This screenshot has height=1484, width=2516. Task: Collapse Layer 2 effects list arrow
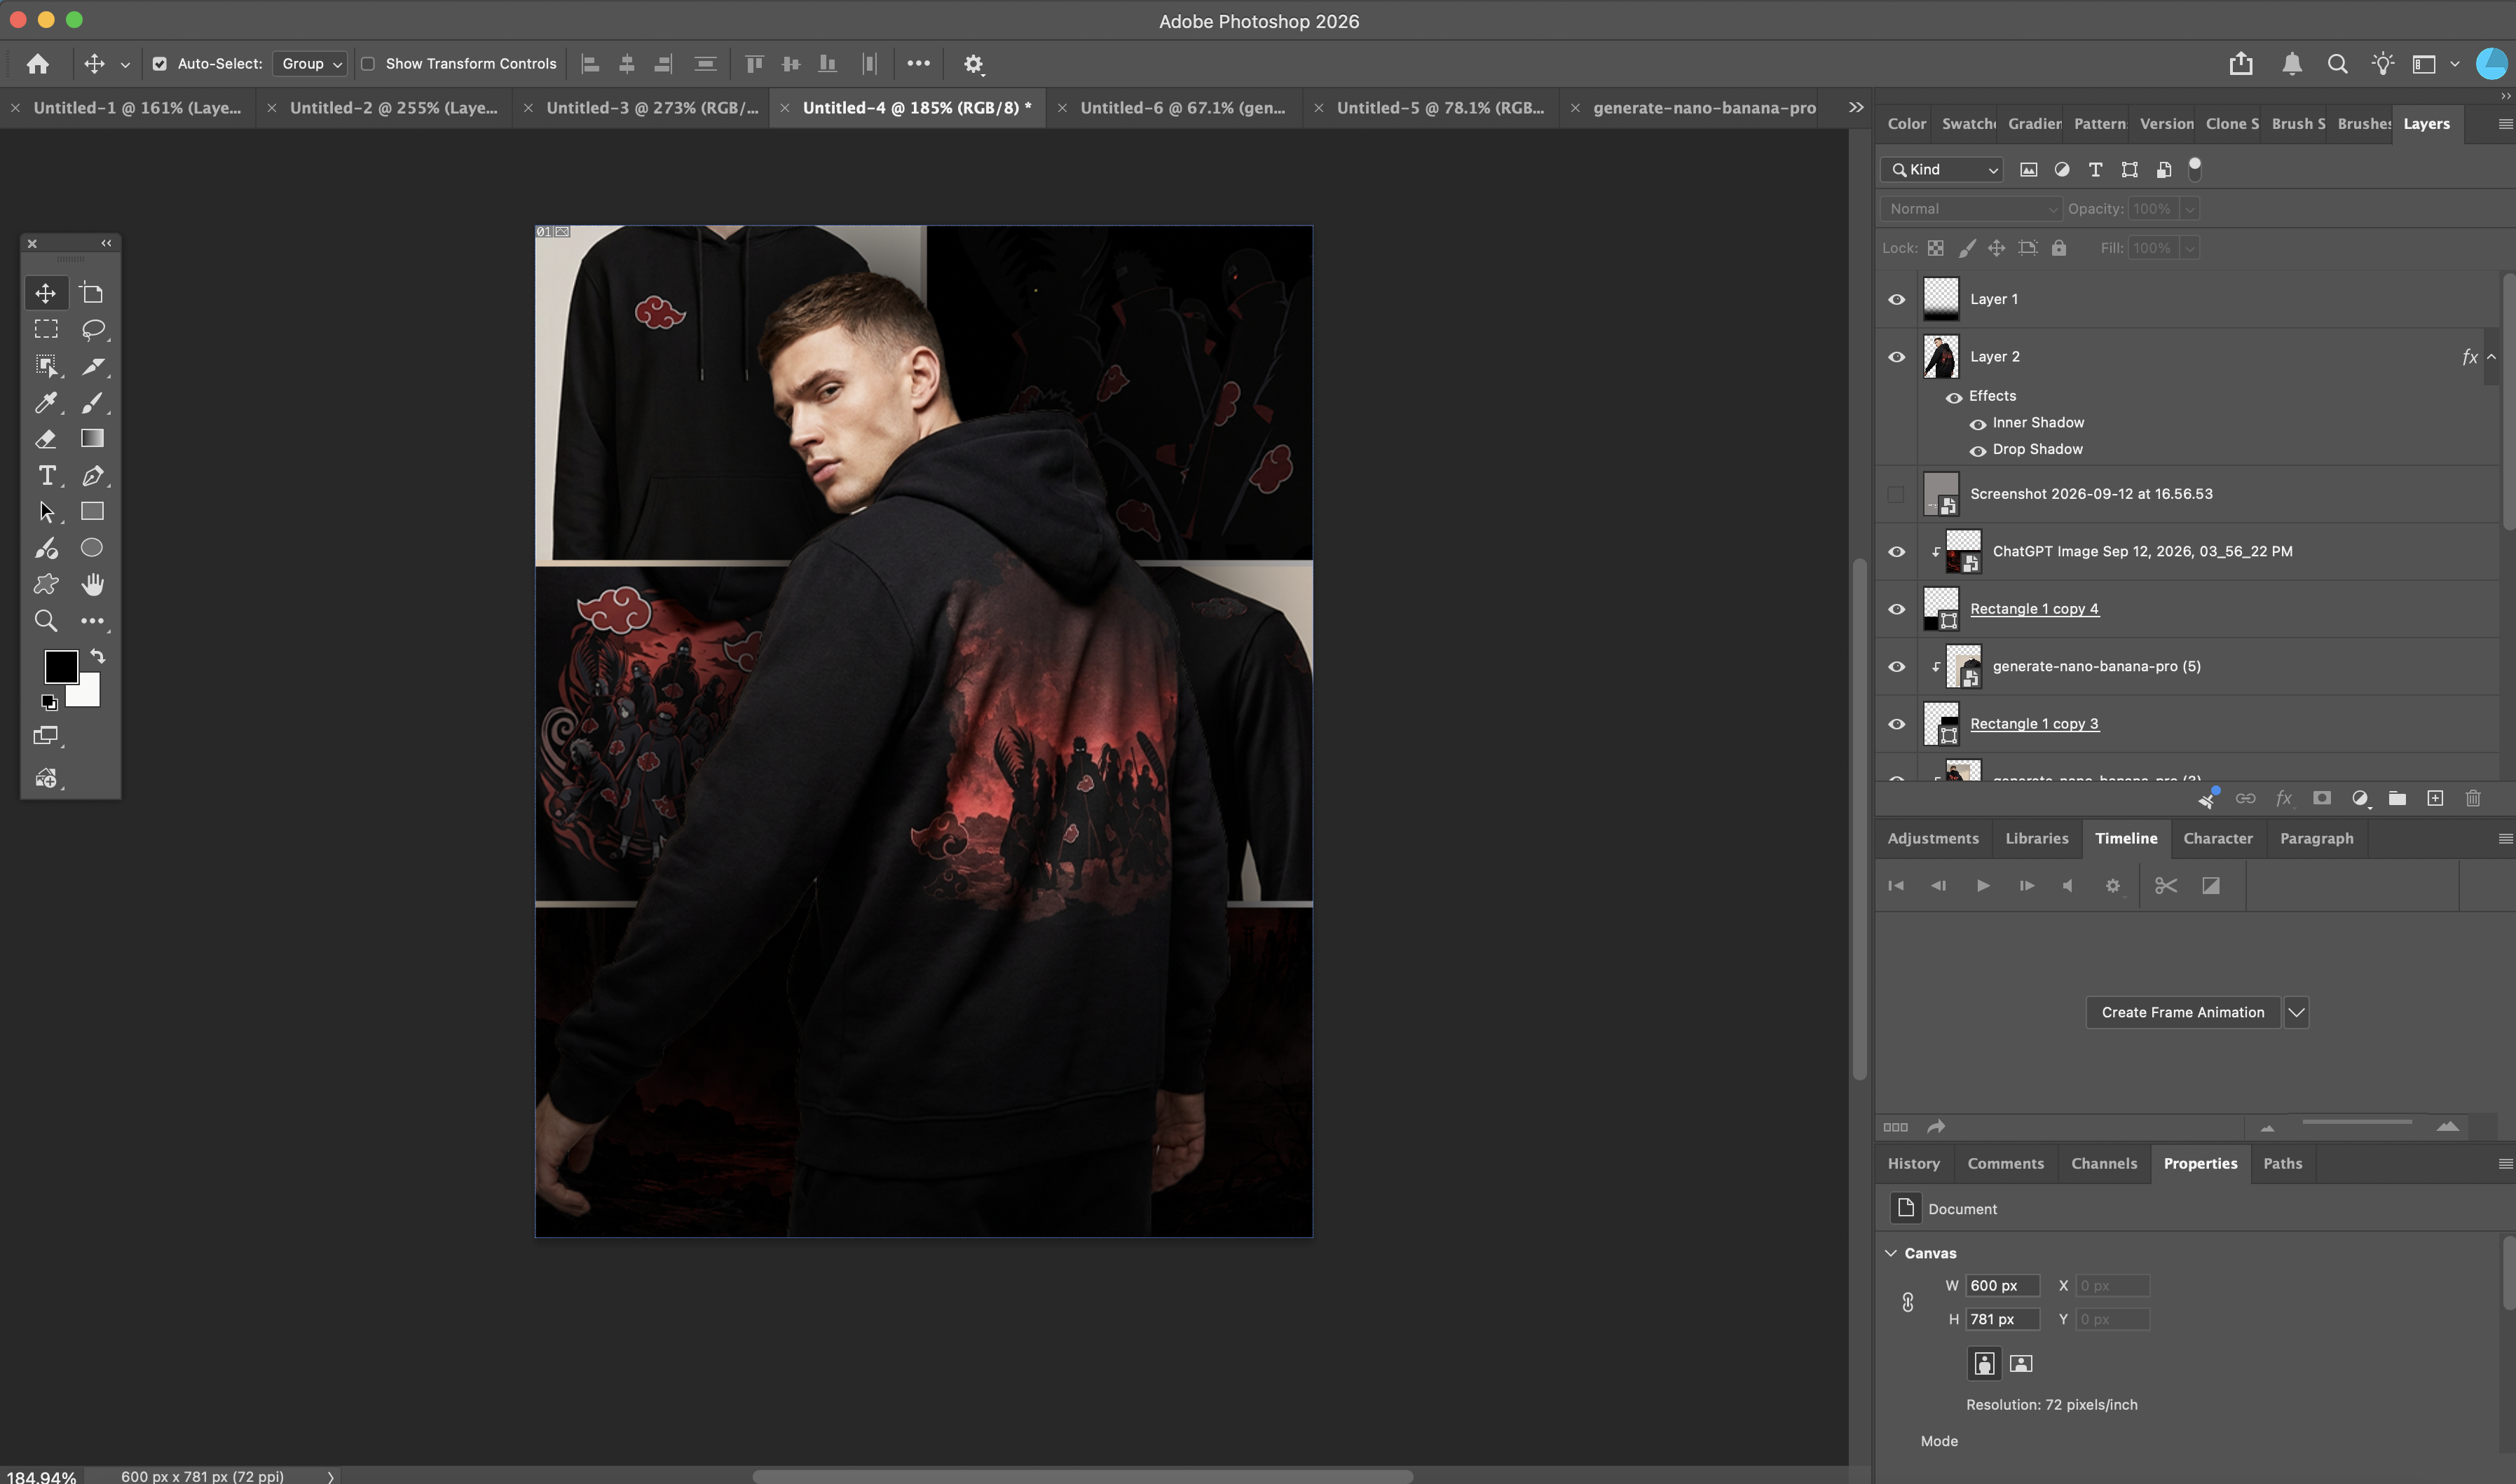click(2491, 357)
